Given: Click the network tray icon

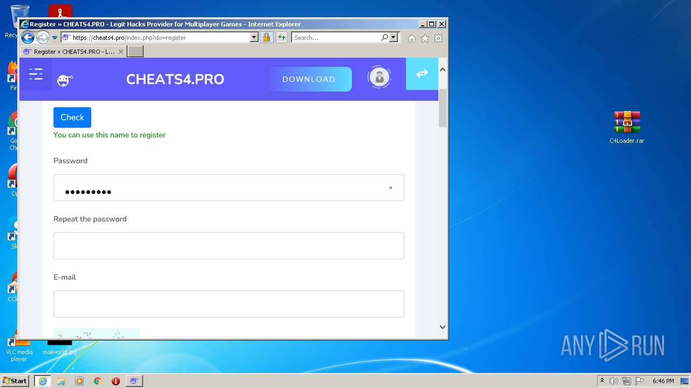Looking at the screenshot, I should (x=627, y=381).
